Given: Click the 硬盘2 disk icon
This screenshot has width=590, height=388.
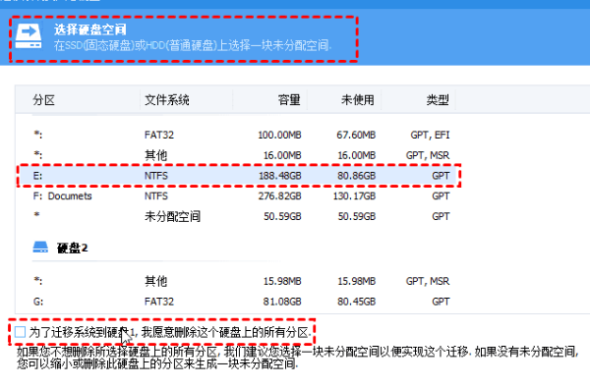Looking at the screenshot, I should [40, 248].
